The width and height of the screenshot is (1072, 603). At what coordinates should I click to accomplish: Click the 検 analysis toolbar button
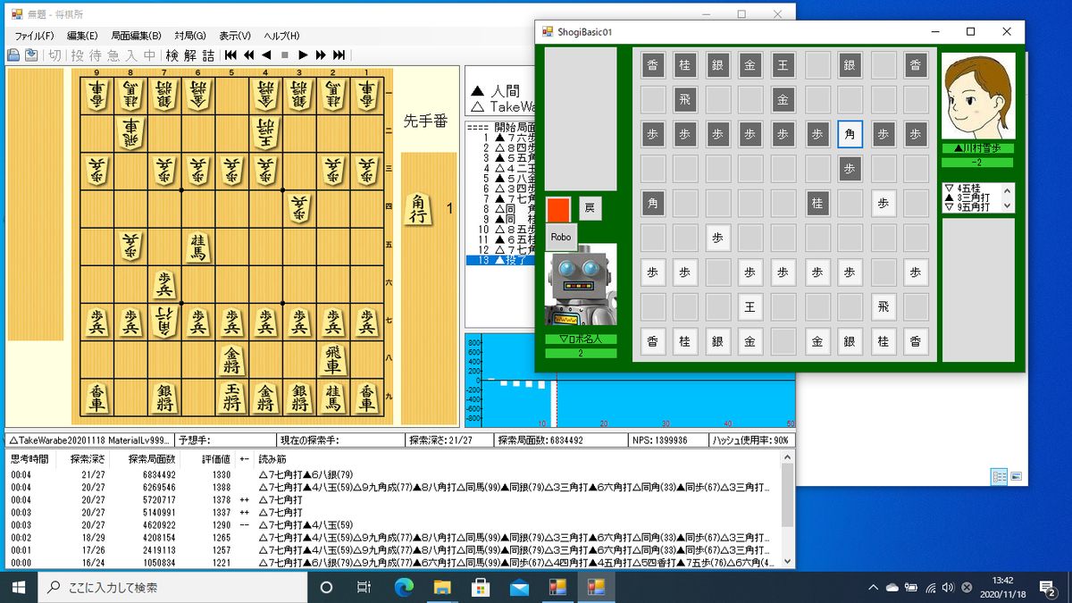tap(172, 55)
